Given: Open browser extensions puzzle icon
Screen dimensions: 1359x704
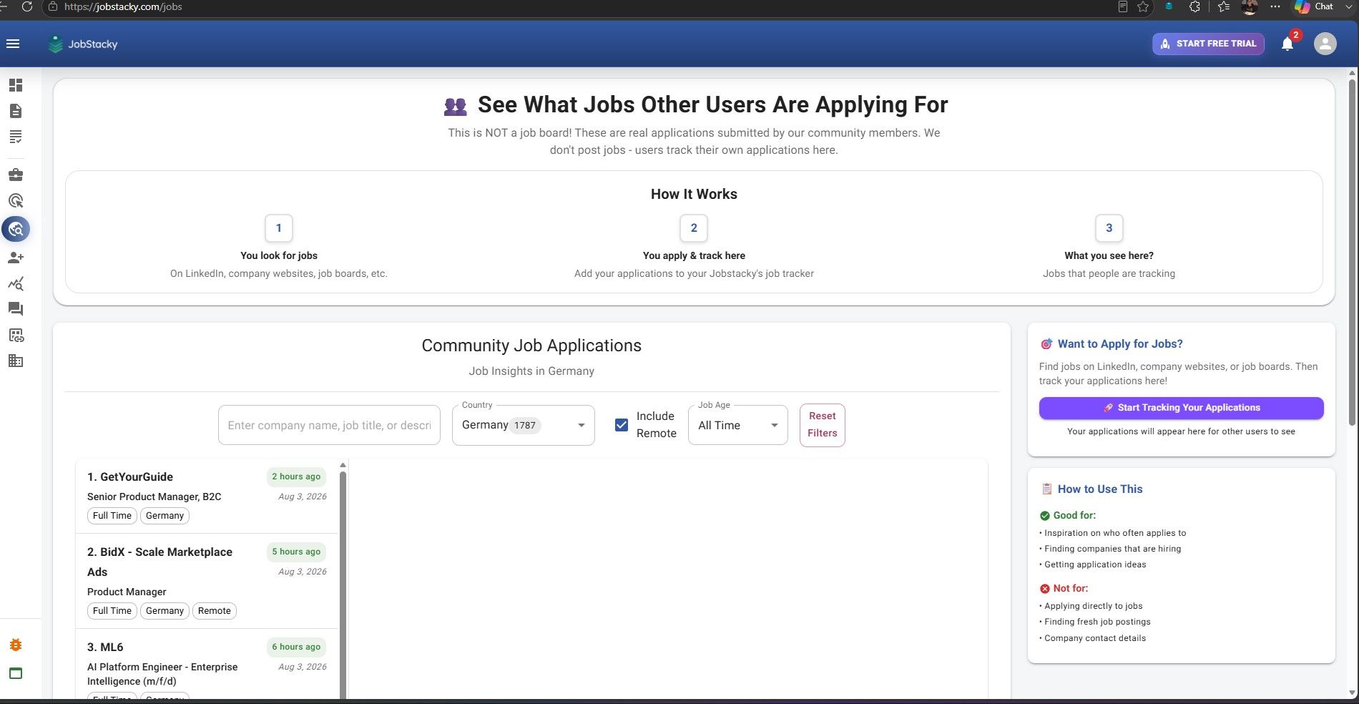Looking at the screenshot, I should 1194,6.
